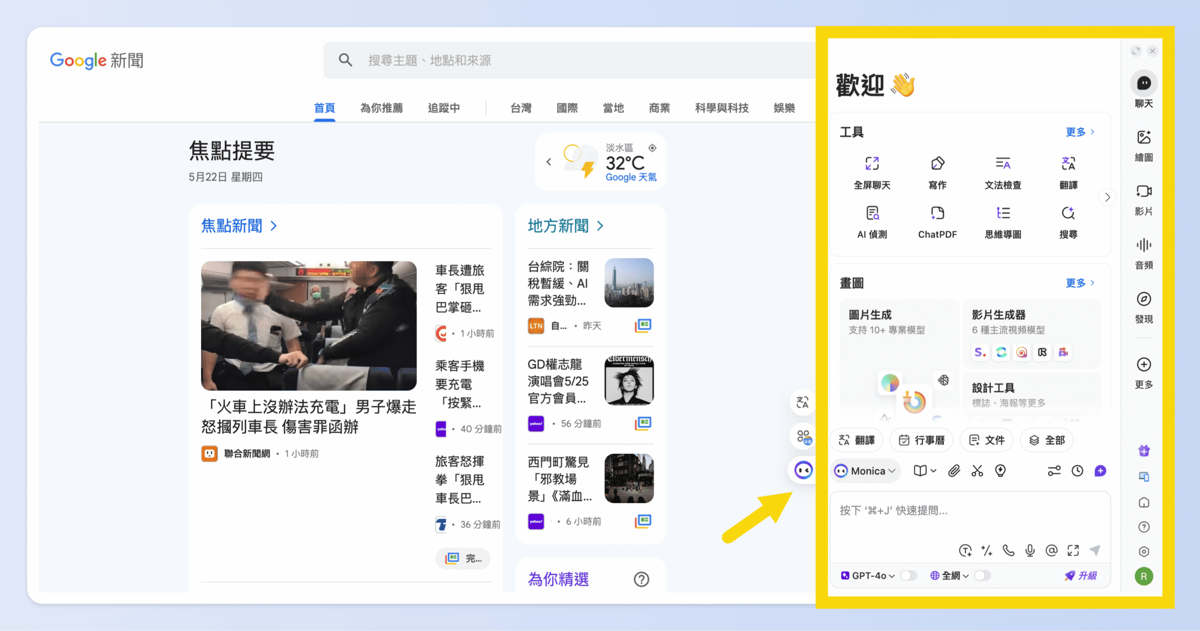Click the 升級 upgrade link

coord(1080,575)
